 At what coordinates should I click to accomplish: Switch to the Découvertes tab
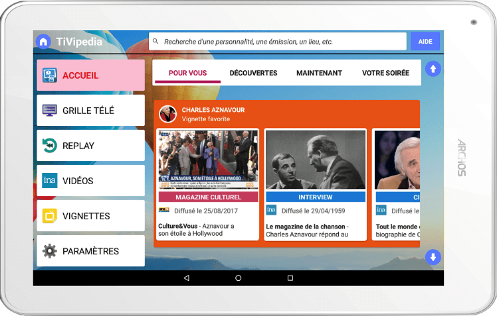[253, 73]
